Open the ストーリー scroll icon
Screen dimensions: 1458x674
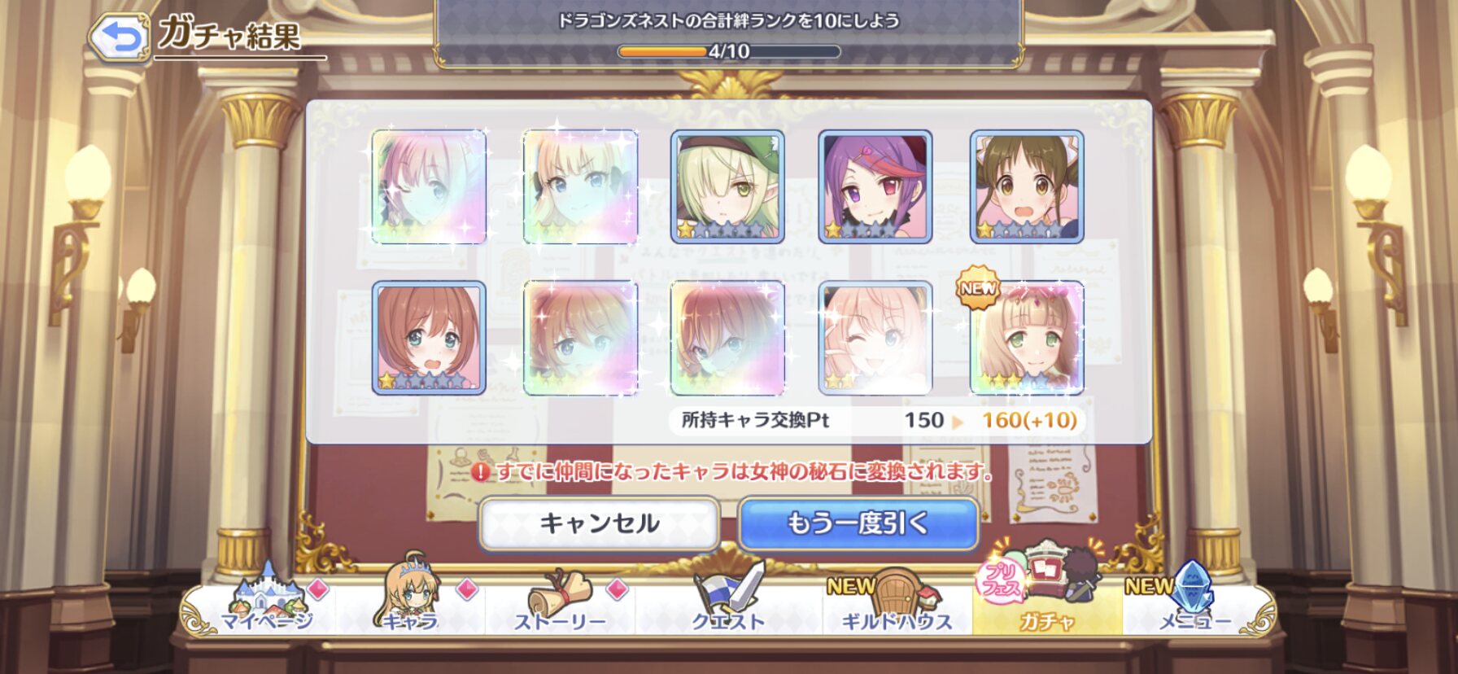[561, 601]
